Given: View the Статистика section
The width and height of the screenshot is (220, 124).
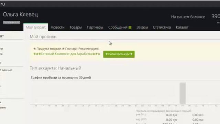Looking at the screenshot, I should tap(162, 27).
